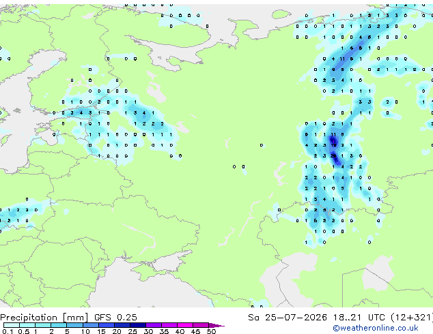This screenshot has height=334, width=433.
Task: Select legend swatch between 40 and 45
Action: click(185, 325)
